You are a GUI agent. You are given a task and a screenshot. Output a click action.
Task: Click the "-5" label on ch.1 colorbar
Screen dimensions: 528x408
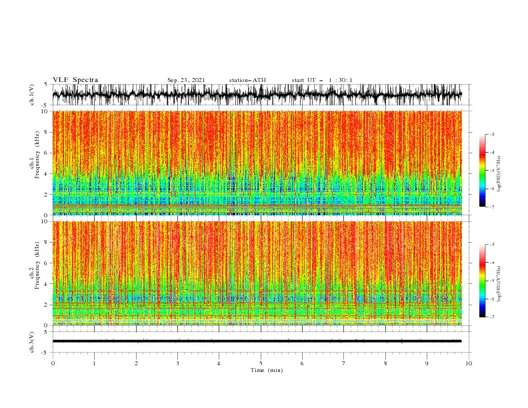[492, 171]
